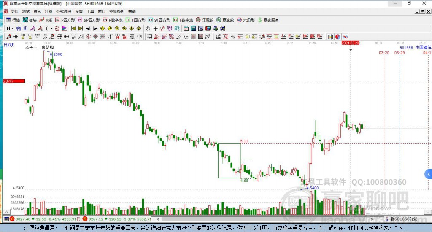432x232 pixels.
Task: Open the T数字表 tool
Action: [x=183, y=20]
